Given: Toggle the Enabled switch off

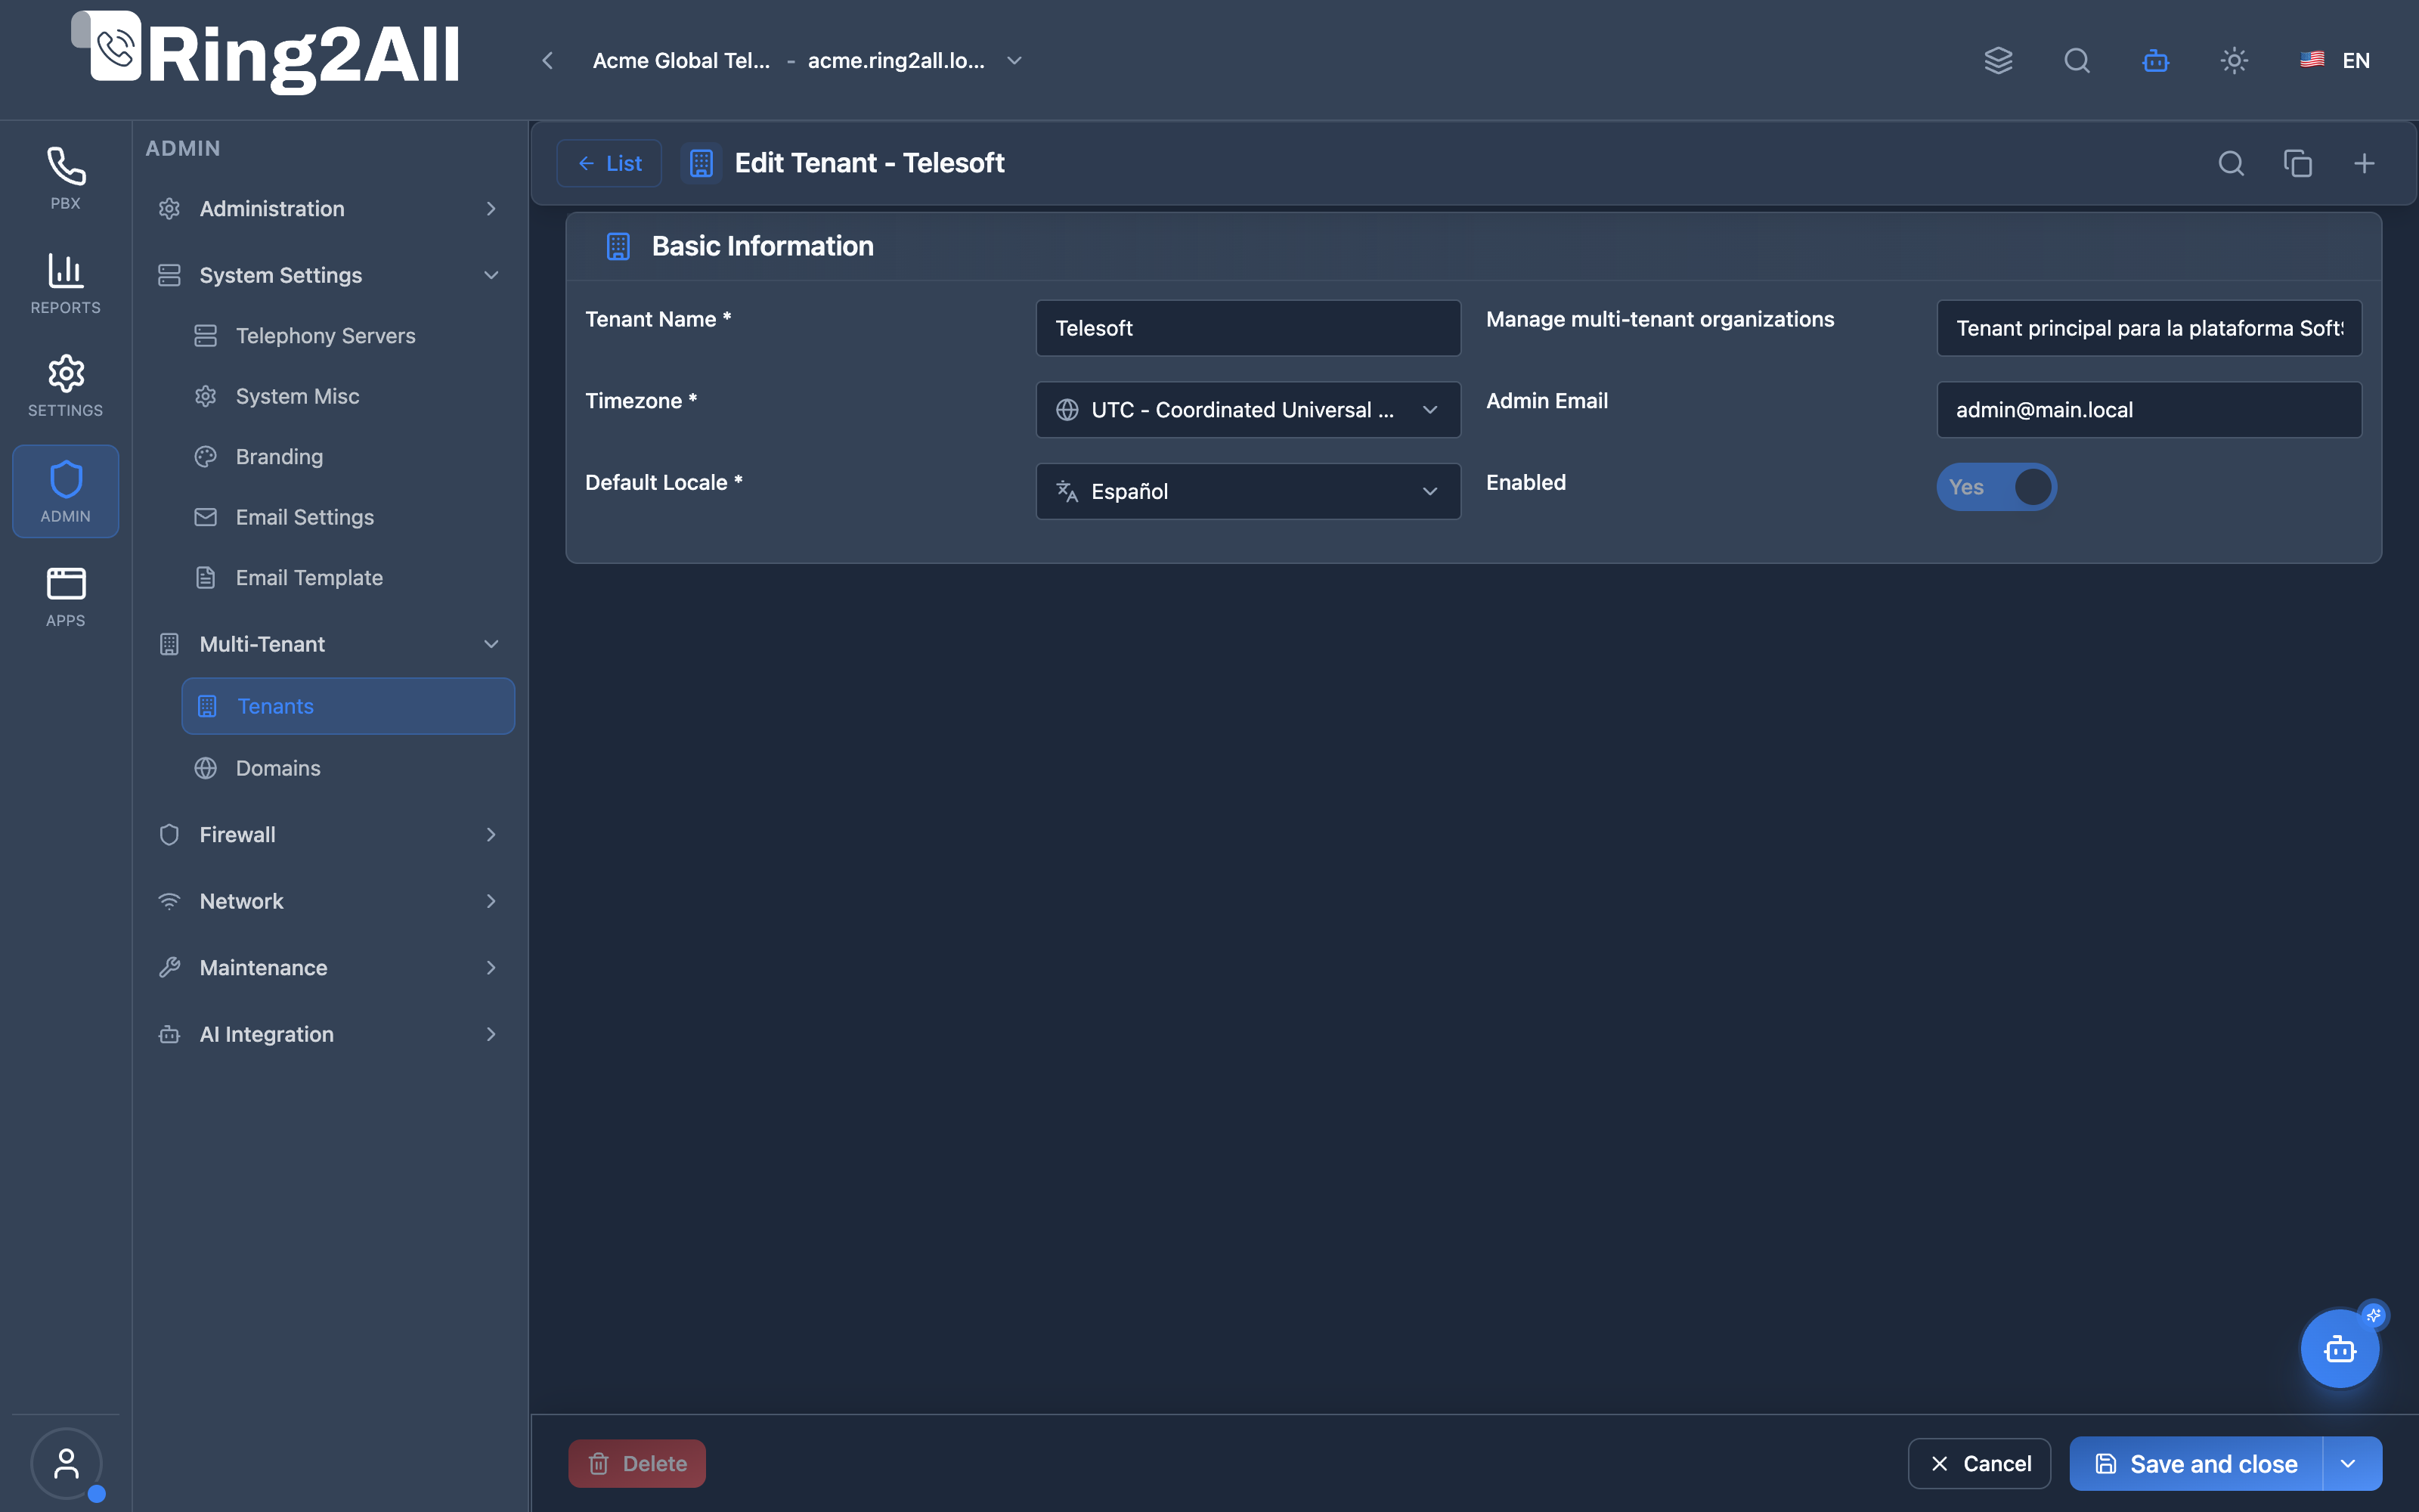Looking at the screenshot, I should 1996,487.
